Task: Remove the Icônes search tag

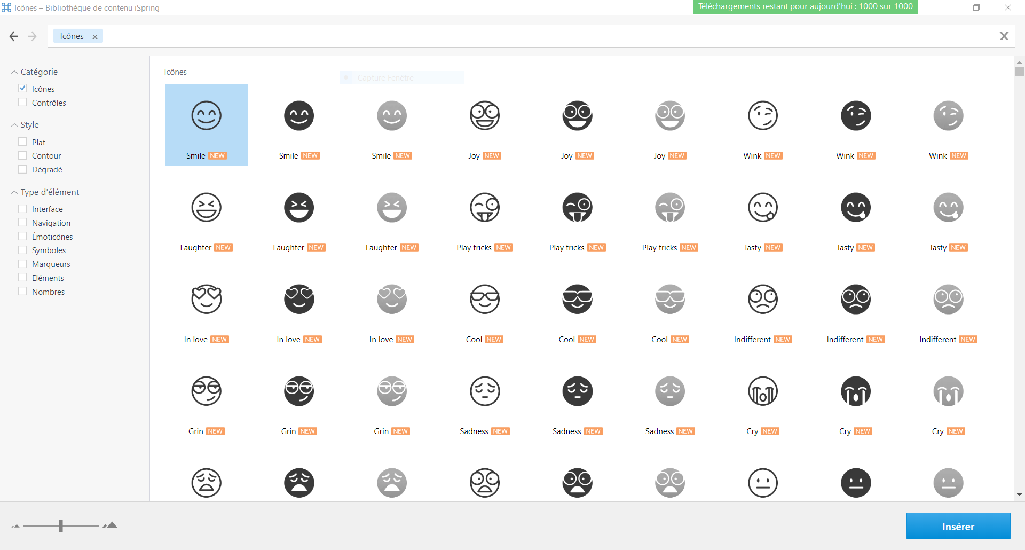Action: (x=95, y=37)
